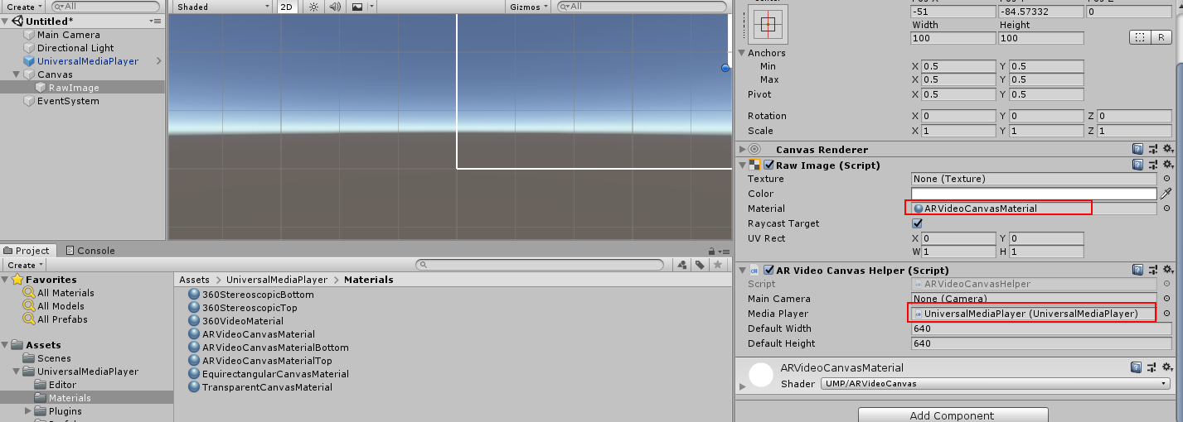
Task: Open anchor presets square widget
Action: 768,24
